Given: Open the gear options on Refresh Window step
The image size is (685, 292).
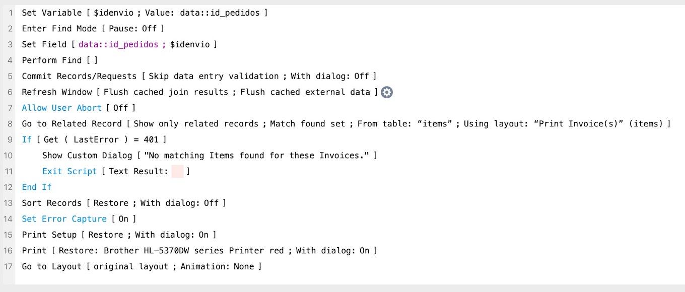Looking at the screenshot, I should click(x=386, y=92).
